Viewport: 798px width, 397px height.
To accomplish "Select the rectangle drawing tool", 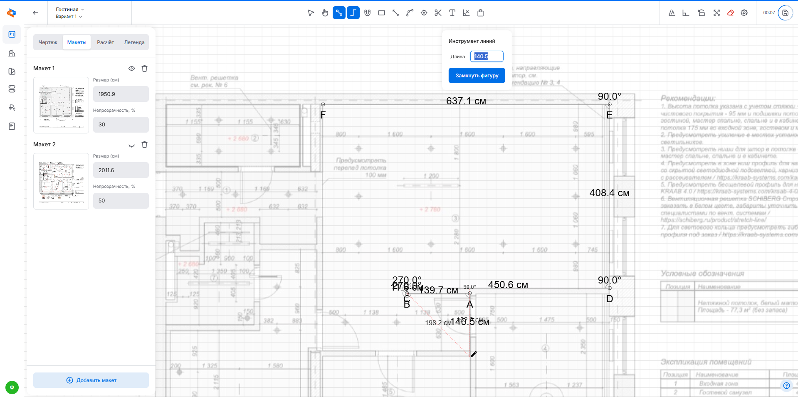I will coord(381,13).
